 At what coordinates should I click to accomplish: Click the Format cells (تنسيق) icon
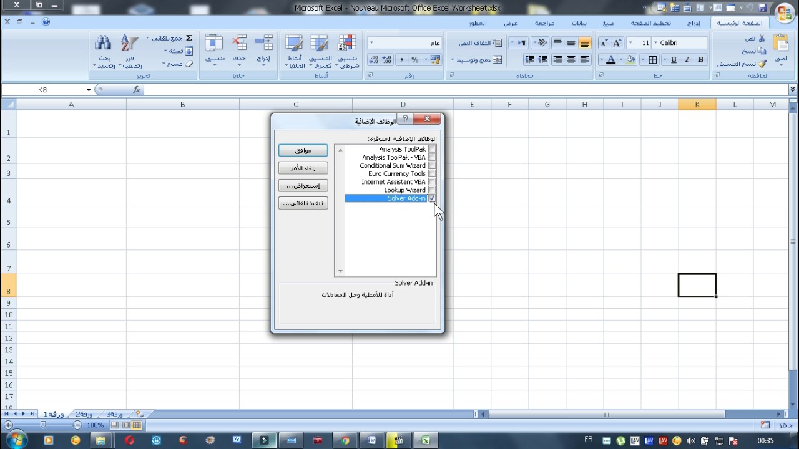[214, 43]
